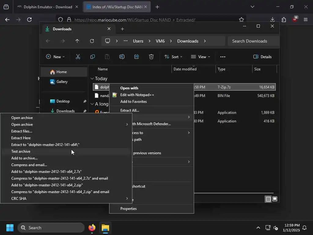Open Windows Start menu
This screenshot has height=235, width=313.
point(10,228)
